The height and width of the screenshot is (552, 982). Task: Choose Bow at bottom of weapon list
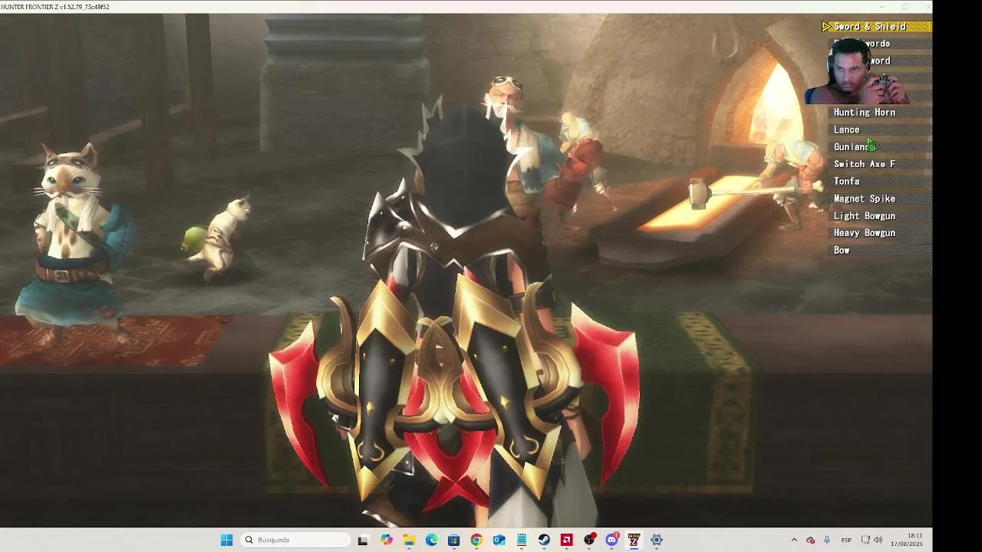point(881,251)
